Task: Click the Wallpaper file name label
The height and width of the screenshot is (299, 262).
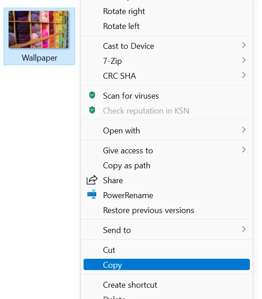Action: pyautogui.click(x=39, y=58)
